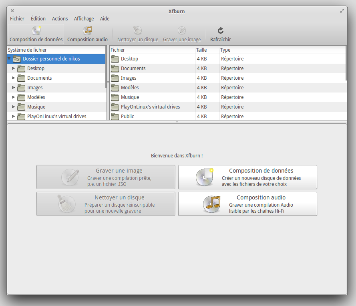Select the Documents name in the file list
This screenshot has height=306, width=356.
(x=133, y=68)
